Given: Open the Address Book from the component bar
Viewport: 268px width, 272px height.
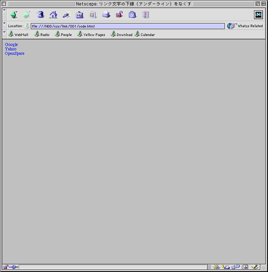Looking at the screenshot, I should point(245,267).
